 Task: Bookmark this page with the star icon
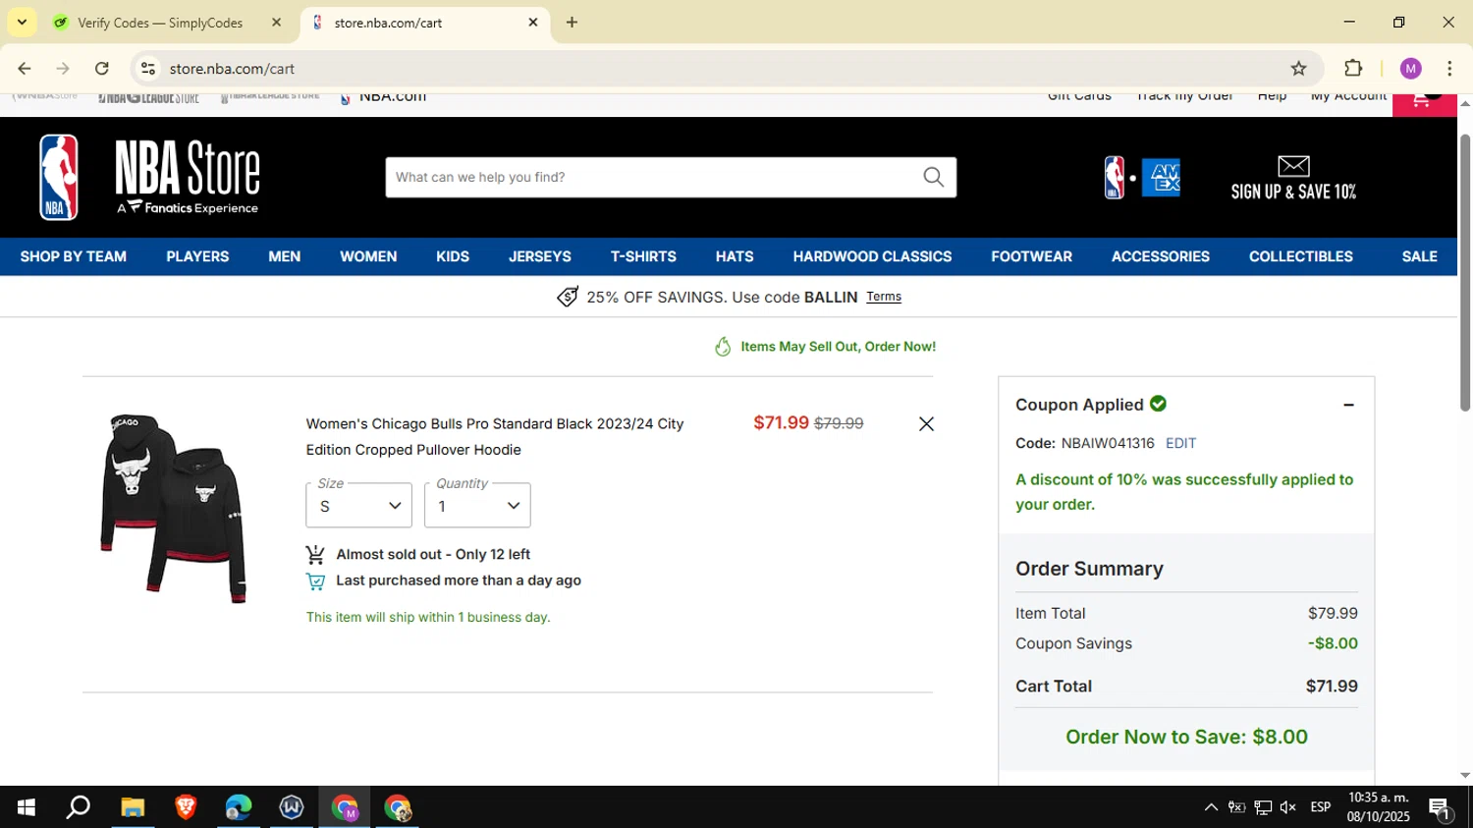(1298, 69)
